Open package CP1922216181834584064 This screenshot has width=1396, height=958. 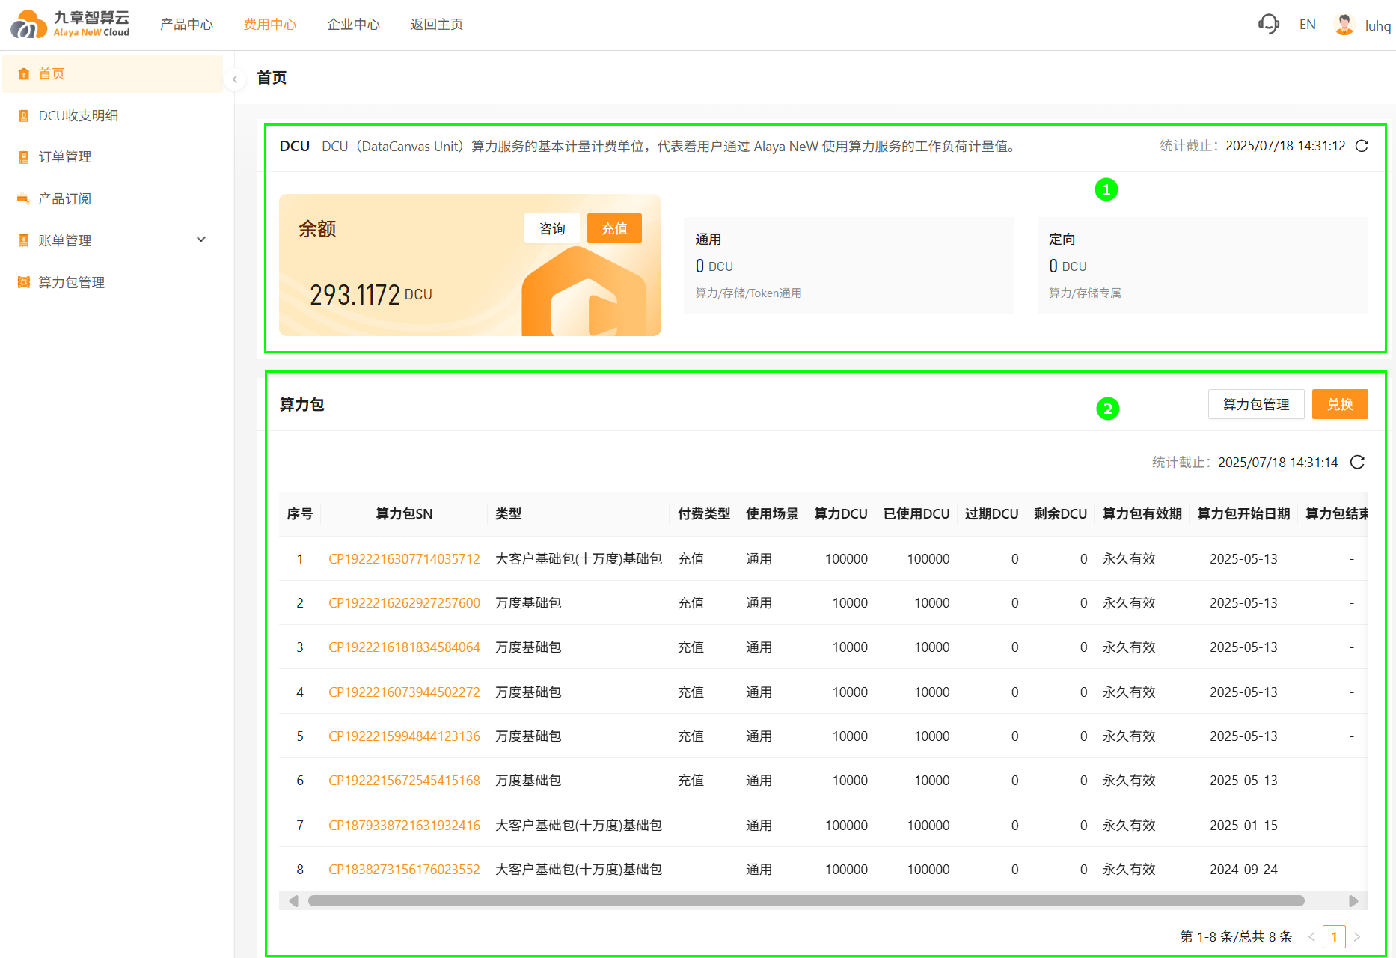(x=404, y=647)
